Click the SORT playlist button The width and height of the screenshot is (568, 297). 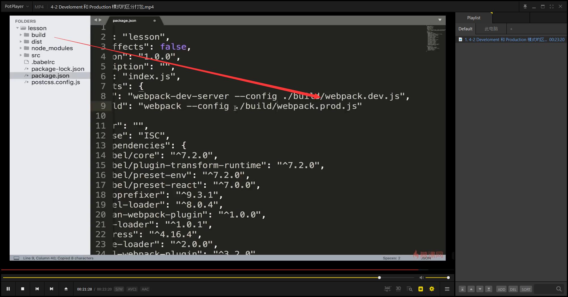click(526, 289)
